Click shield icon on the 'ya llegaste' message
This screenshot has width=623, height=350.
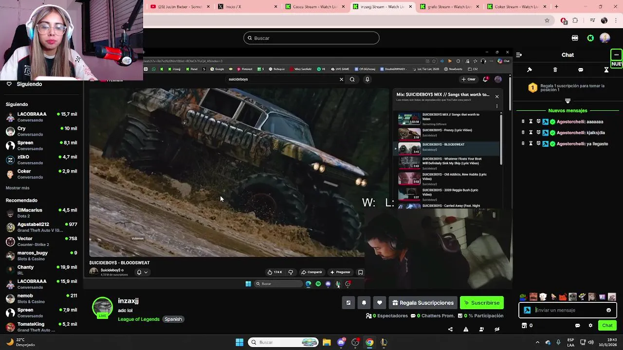point(538,144)
